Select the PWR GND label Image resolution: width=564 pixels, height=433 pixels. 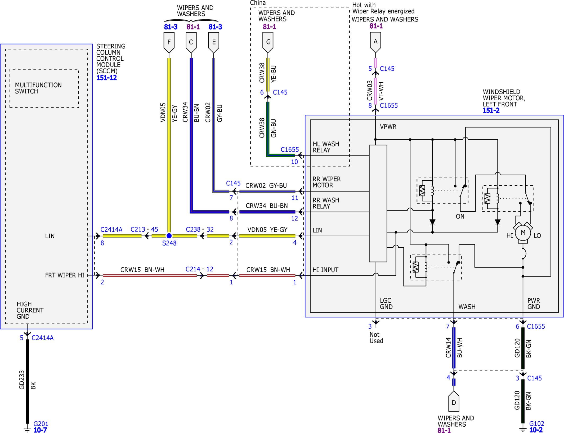[x=534, y=304]
